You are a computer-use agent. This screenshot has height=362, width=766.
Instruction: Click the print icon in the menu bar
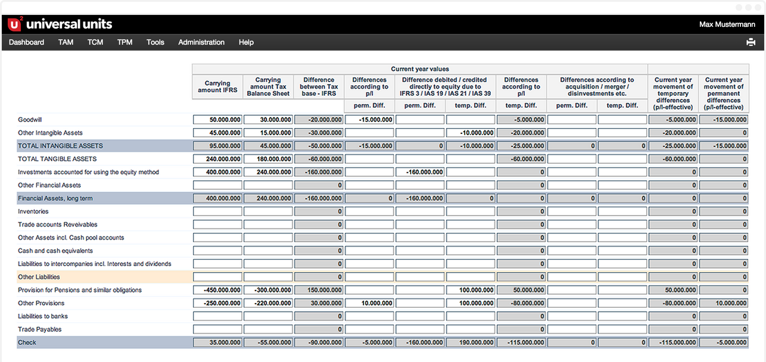point(751,42)
